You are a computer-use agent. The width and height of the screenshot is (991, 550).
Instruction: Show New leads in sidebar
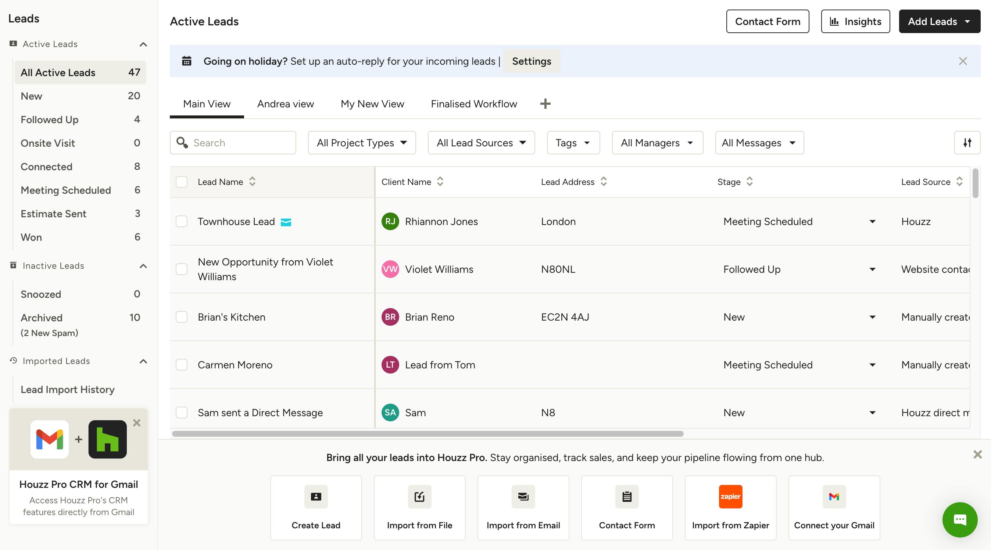pos(81,96)
